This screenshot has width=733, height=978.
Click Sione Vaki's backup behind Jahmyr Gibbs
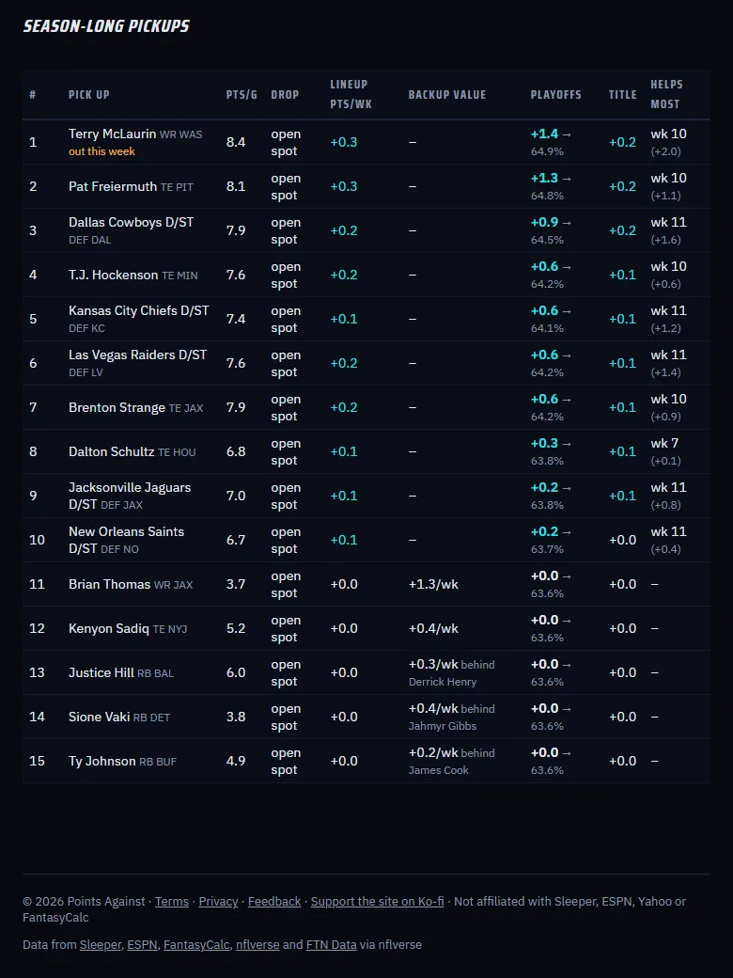pyautogui.click(x=451, y=718)
